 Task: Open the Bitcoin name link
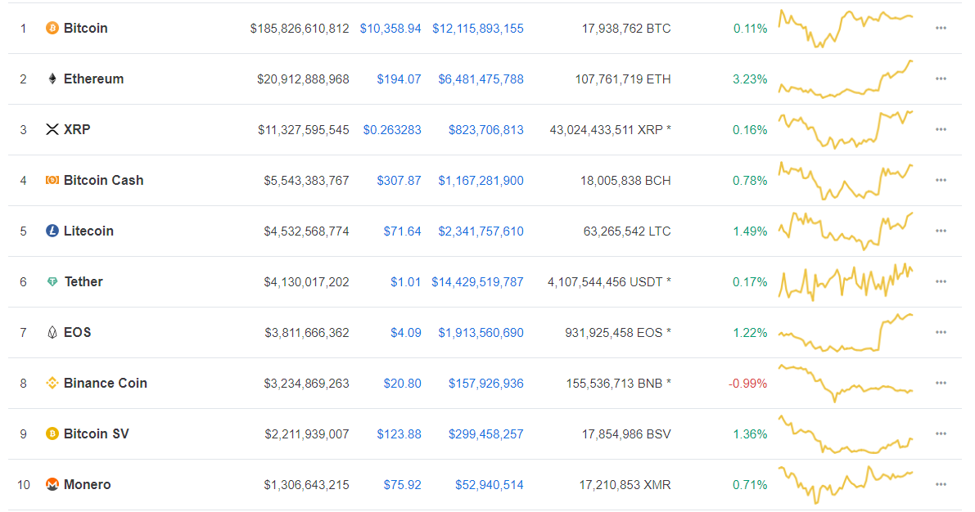[86, 28]
